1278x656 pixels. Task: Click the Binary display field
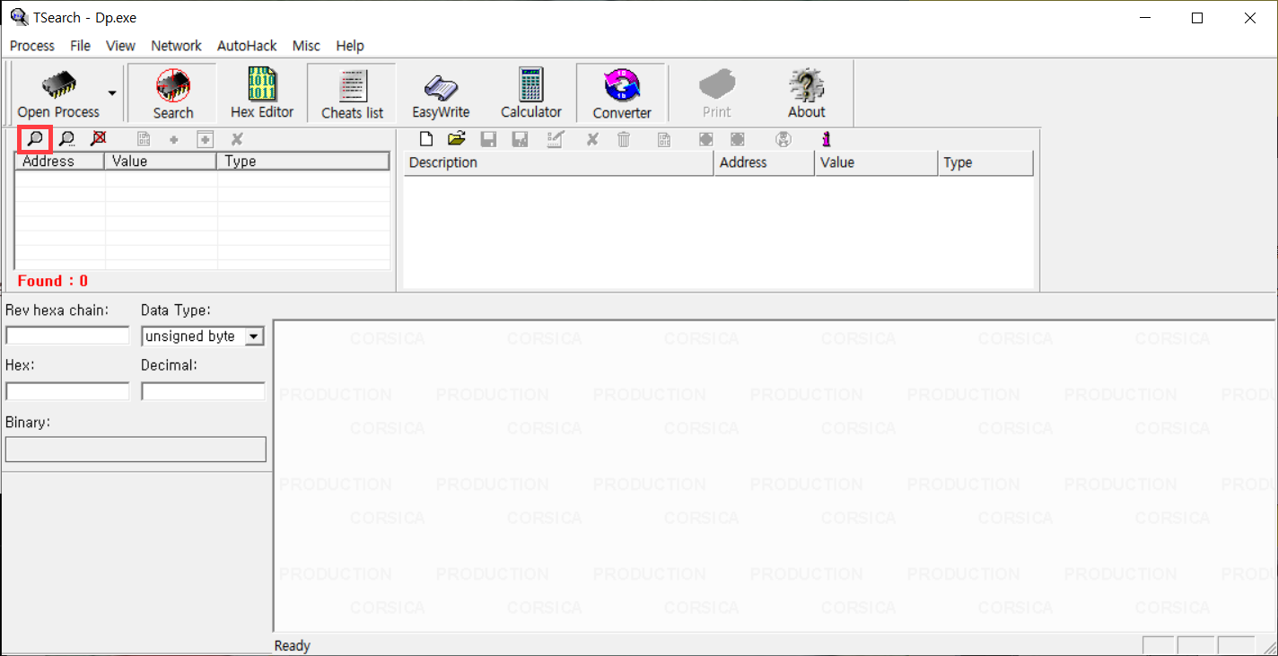click(136, 450)
